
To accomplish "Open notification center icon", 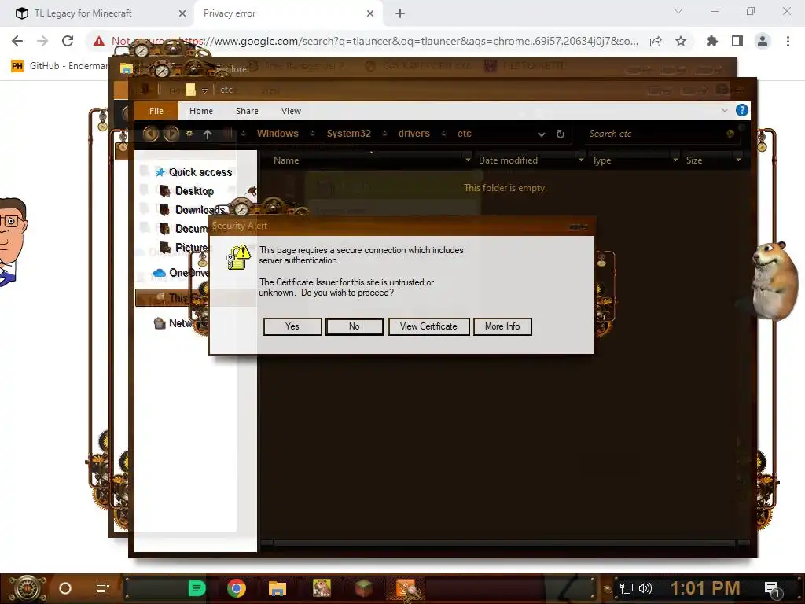I will point(772,590).
